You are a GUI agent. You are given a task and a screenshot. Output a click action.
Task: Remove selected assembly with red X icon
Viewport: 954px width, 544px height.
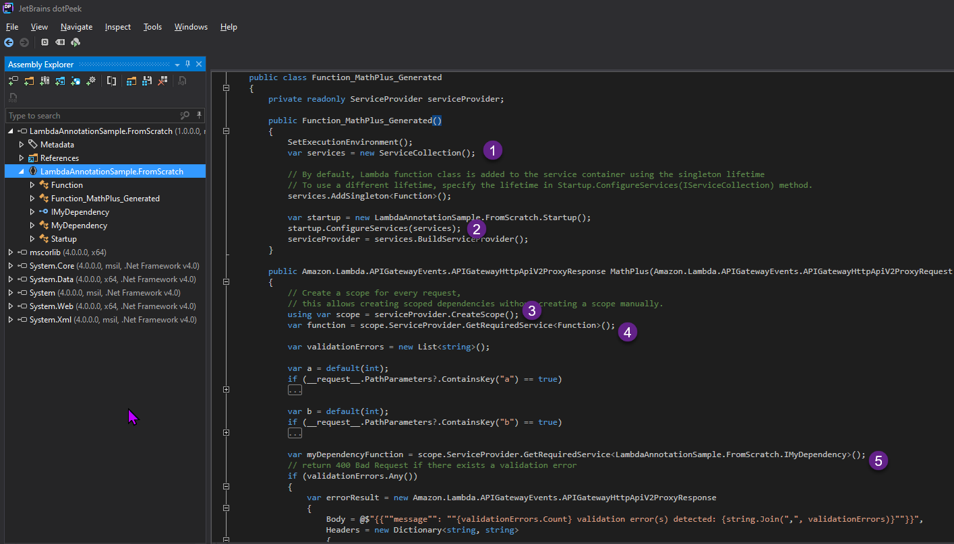point(162,80)
